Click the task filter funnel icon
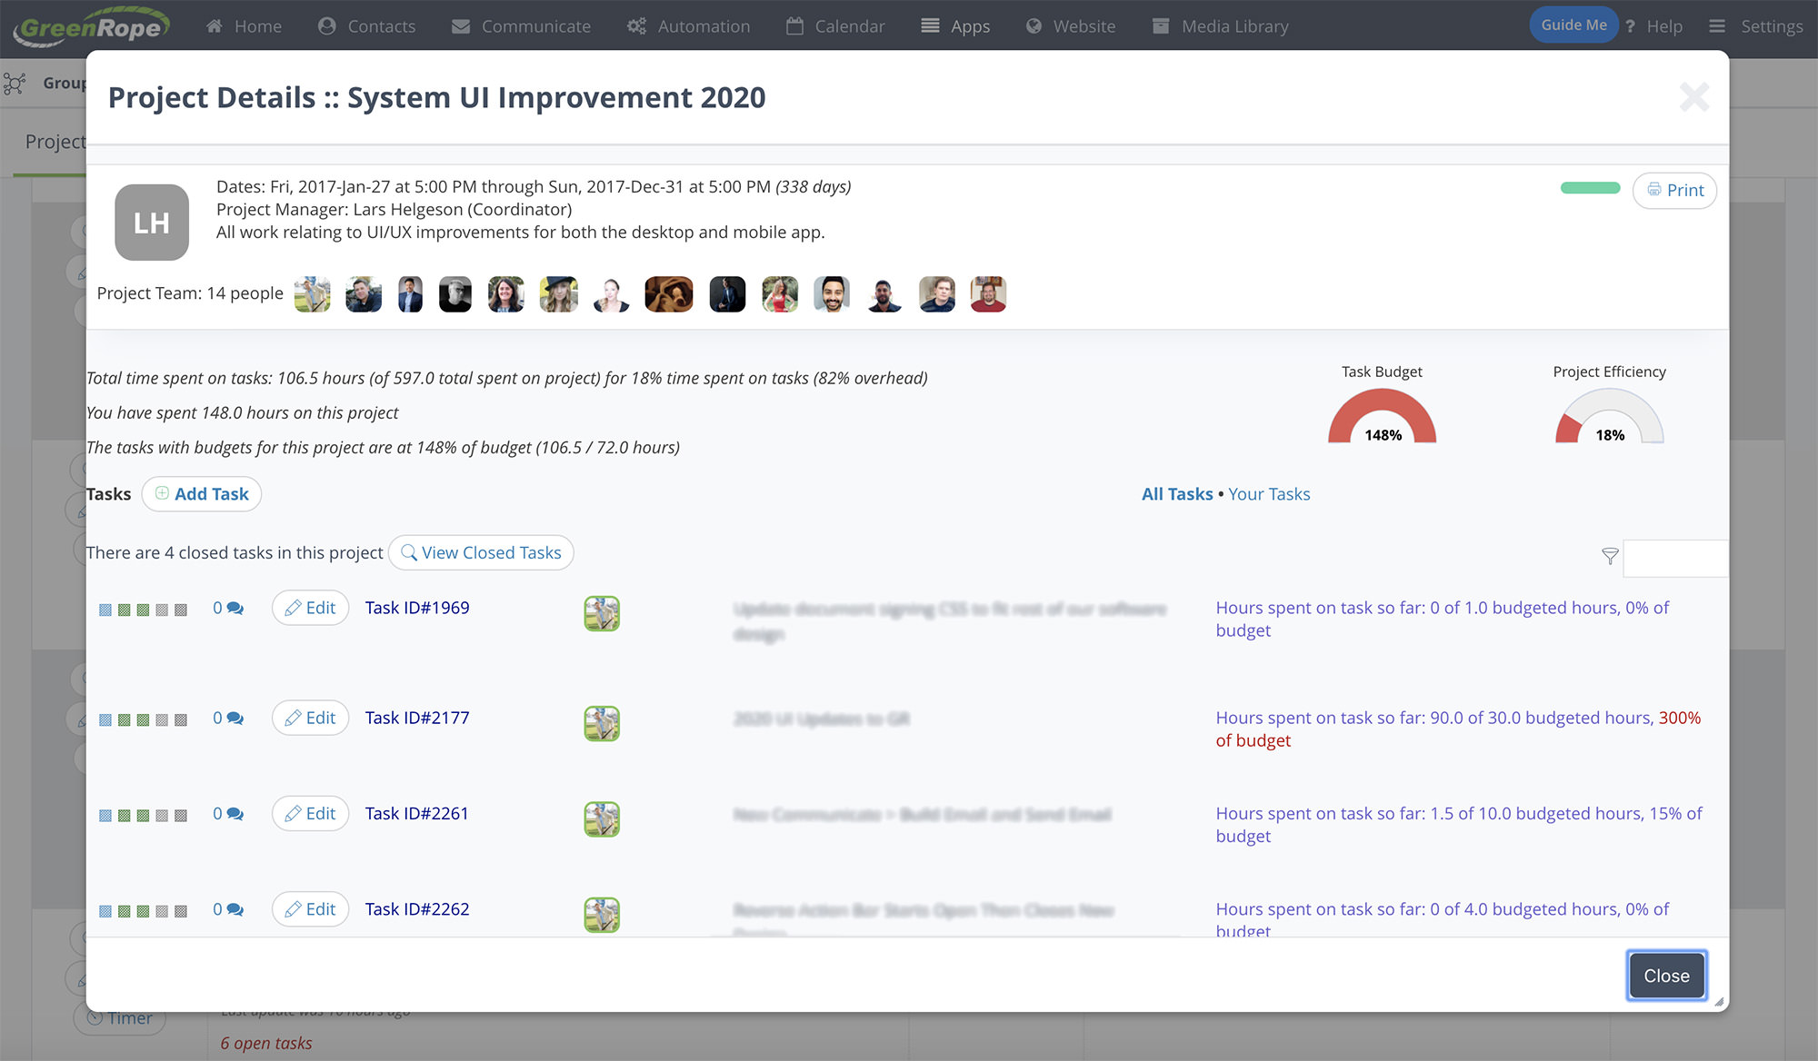This screenshot has height=1061, width=1818. pyautogui.click(x=1610, y=556)
